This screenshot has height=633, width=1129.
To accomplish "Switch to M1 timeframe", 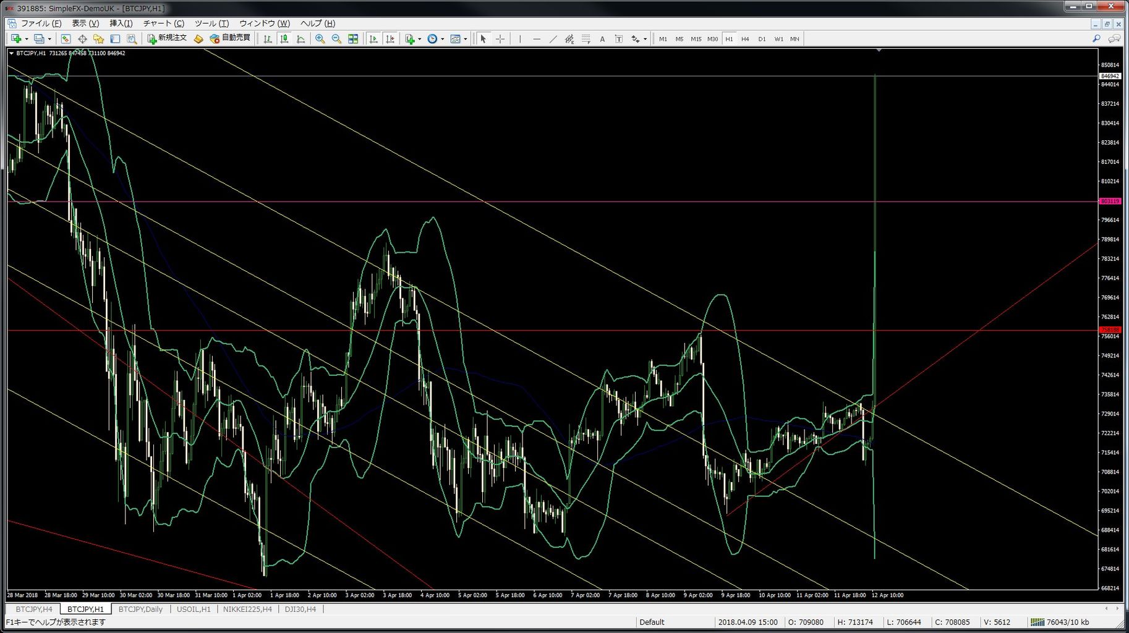I will pos(663,39).
